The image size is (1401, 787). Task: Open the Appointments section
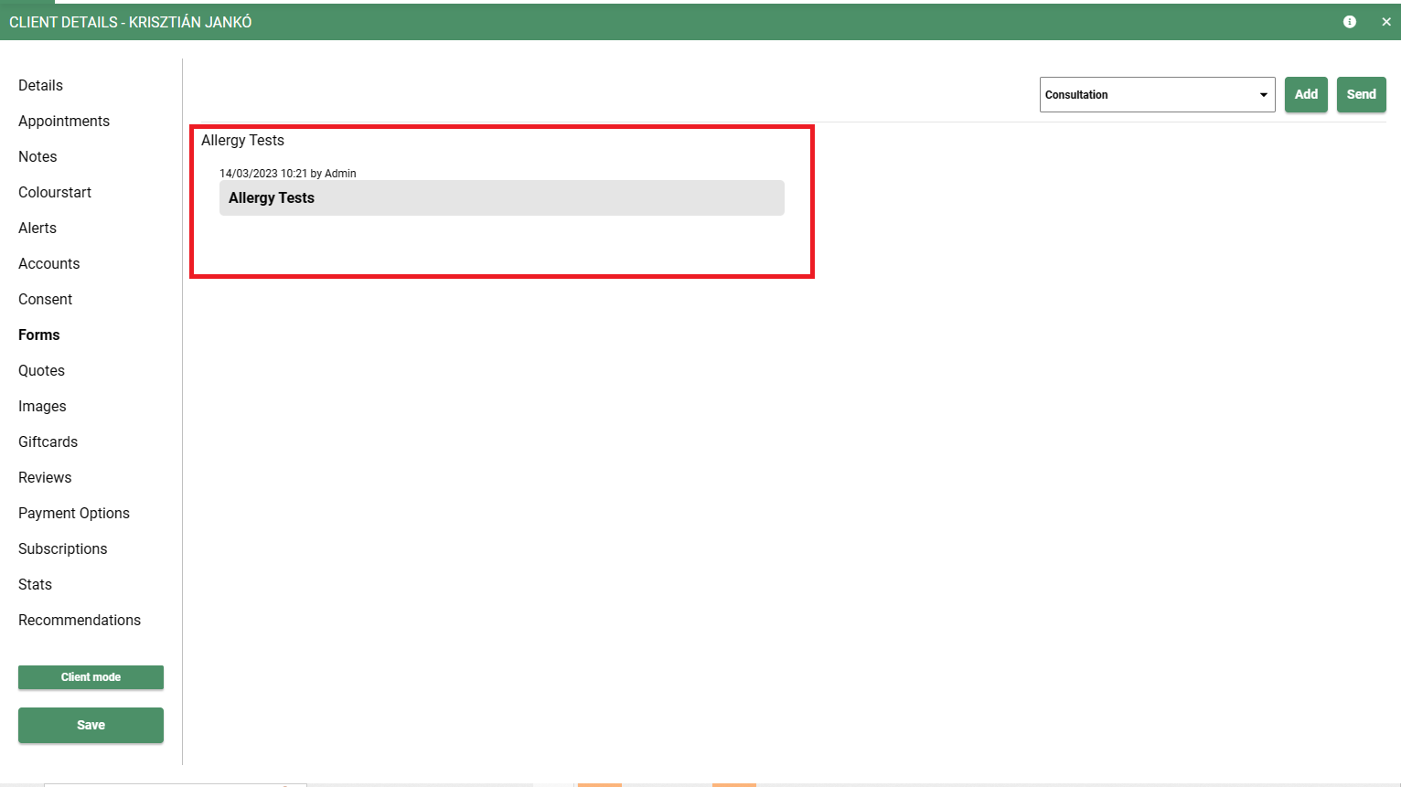pyautogui.click(x=64, y=122)
